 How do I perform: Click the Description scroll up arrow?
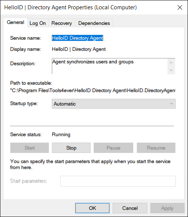tap(171, 63)
